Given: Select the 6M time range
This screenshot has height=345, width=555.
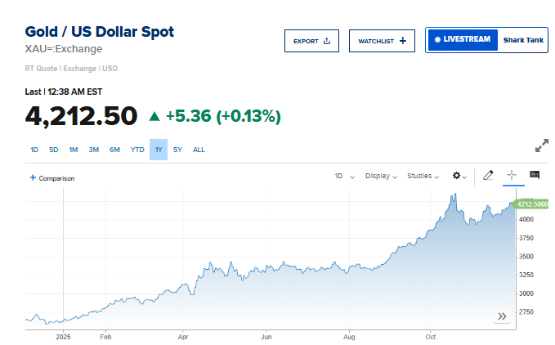Looking at the screenshot, I should point(114,150).
